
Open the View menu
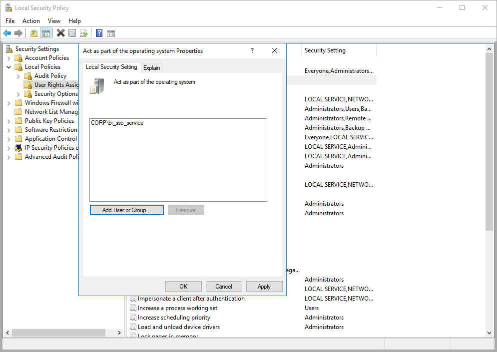(x=54, y=20)
